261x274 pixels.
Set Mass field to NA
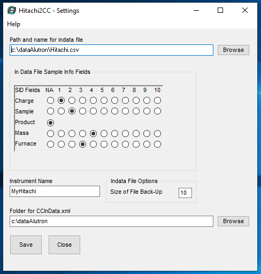pos(50,133)
